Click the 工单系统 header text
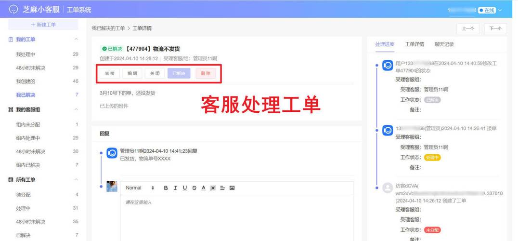518x241 pixels. pyautogui.click(x=79, y=10)
